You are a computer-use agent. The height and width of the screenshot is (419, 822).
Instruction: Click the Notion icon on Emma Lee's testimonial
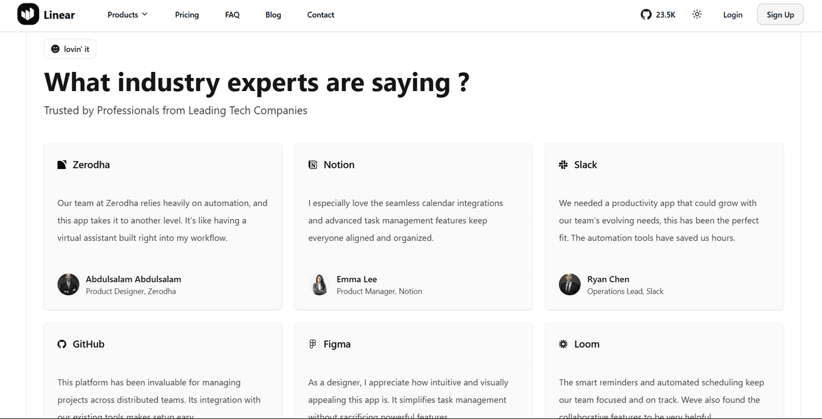point(312,164)
